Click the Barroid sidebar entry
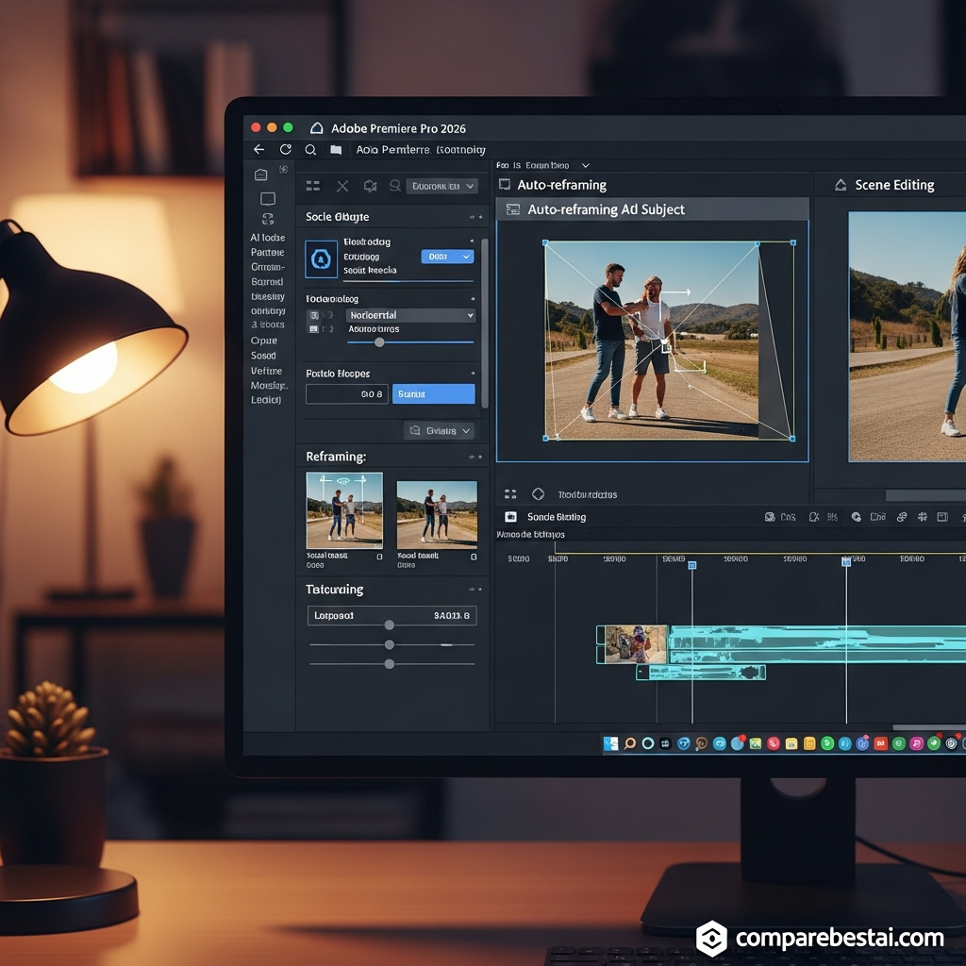This screenshot has height=966, width=966. (x=267, y=281)
